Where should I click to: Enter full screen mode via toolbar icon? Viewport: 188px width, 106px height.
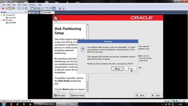pyautogui.click(x=39, y=9)
